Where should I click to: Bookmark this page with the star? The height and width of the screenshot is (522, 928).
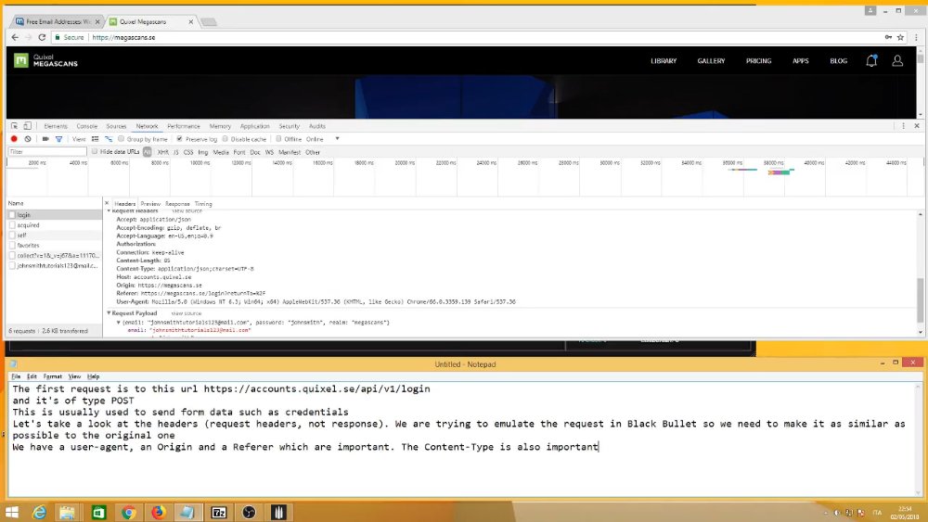click(900, 37)
